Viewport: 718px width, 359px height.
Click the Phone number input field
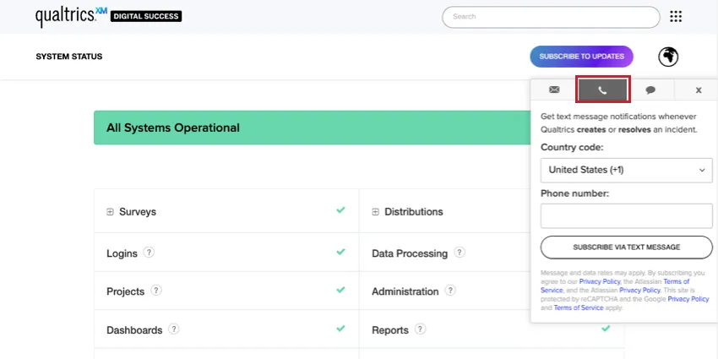(626, 215)
